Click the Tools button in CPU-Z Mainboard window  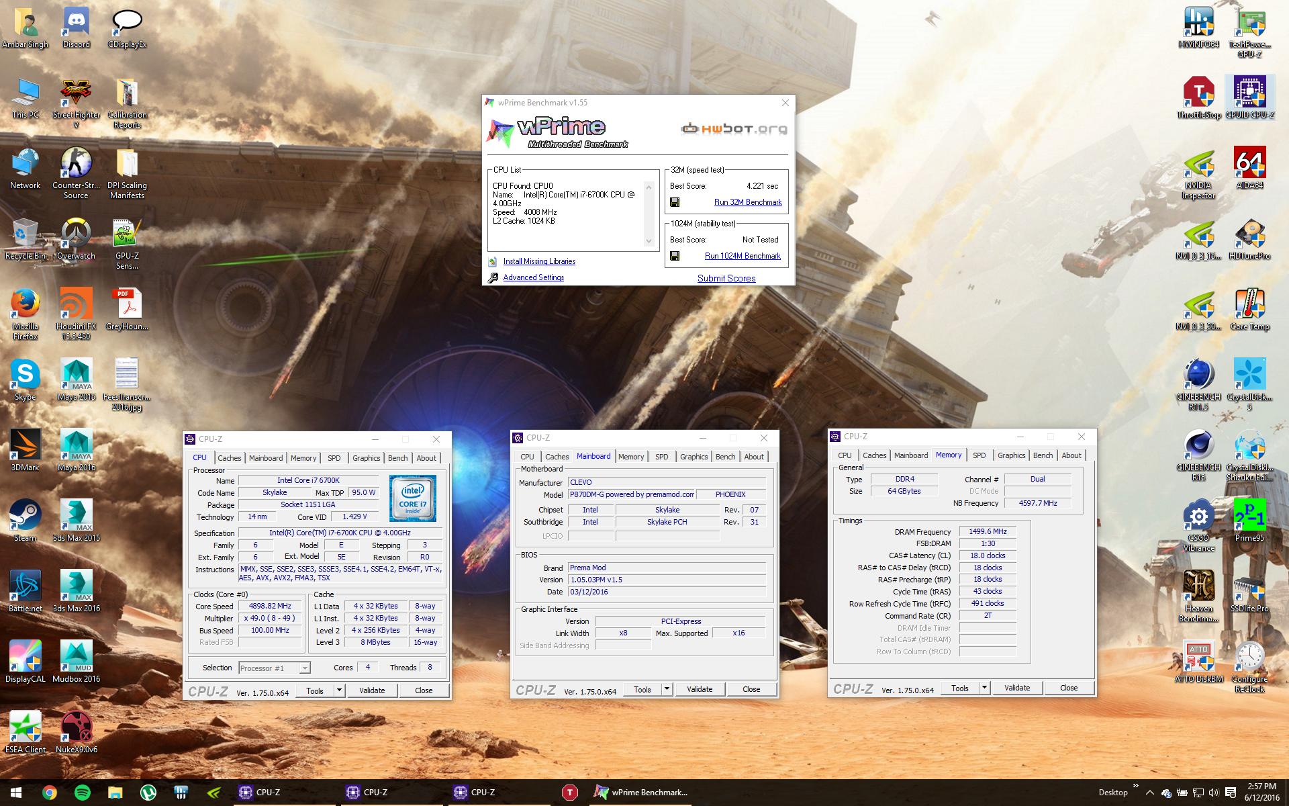point(642,689)
